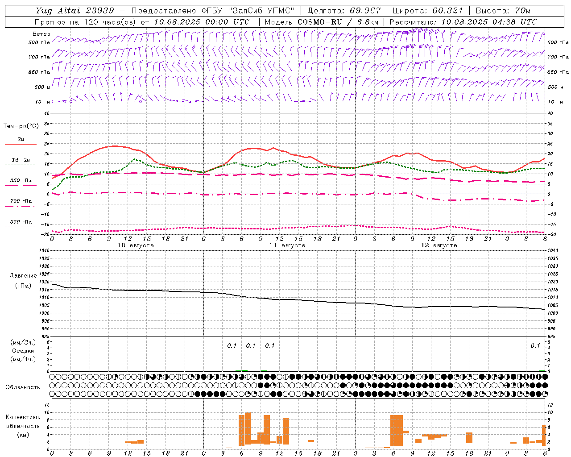The width and height of the screenshot is (571, 457).
Task: Select the 10 августа date label
Action: coord(136,245)
